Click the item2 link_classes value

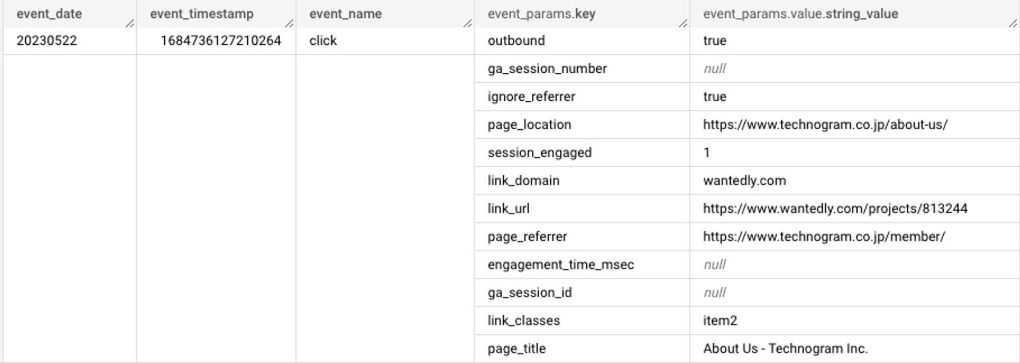coord(720,320)
